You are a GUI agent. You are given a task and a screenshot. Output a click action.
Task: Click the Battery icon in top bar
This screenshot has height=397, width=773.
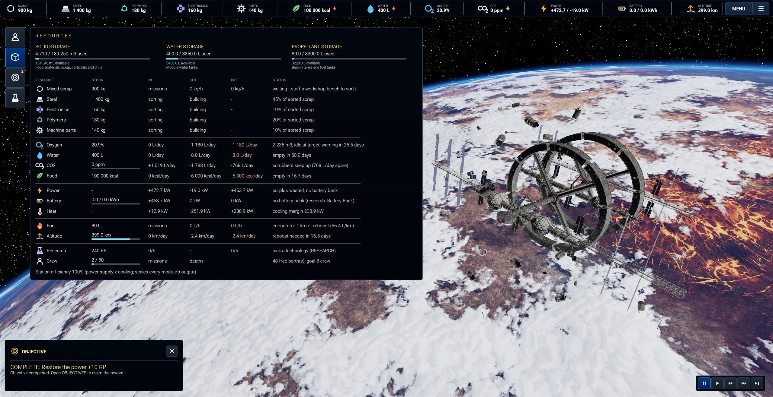(622, 8)
